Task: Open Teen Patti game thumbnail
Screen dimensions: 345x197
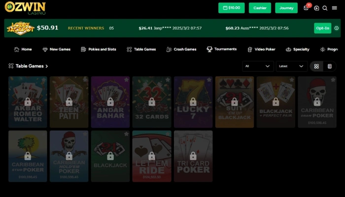Action: [x=69, y=102]
